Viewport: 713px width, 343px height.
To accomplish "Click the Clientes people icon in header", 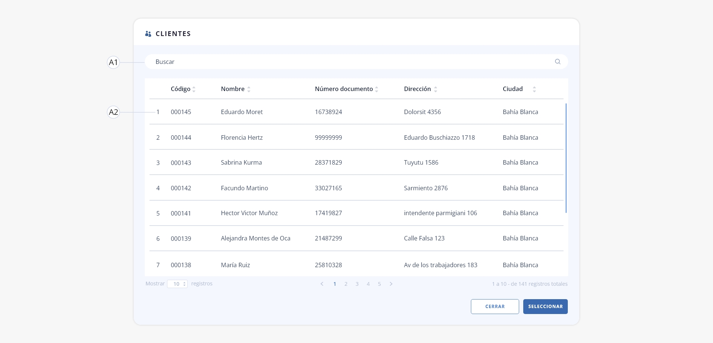I will [148, 34].
